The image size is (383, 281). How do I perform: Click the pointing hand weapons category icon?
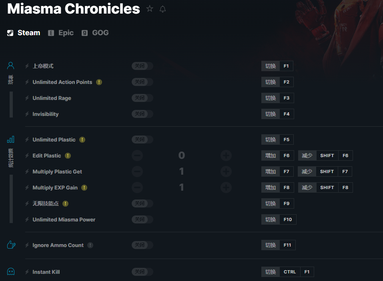11,245
